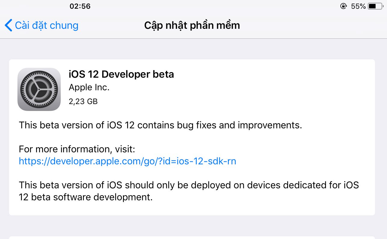The image size is (387, 239).
Task: Click the battery percentage indicator showing 55%
Action: pyautogui.click(x=359, y=6)
